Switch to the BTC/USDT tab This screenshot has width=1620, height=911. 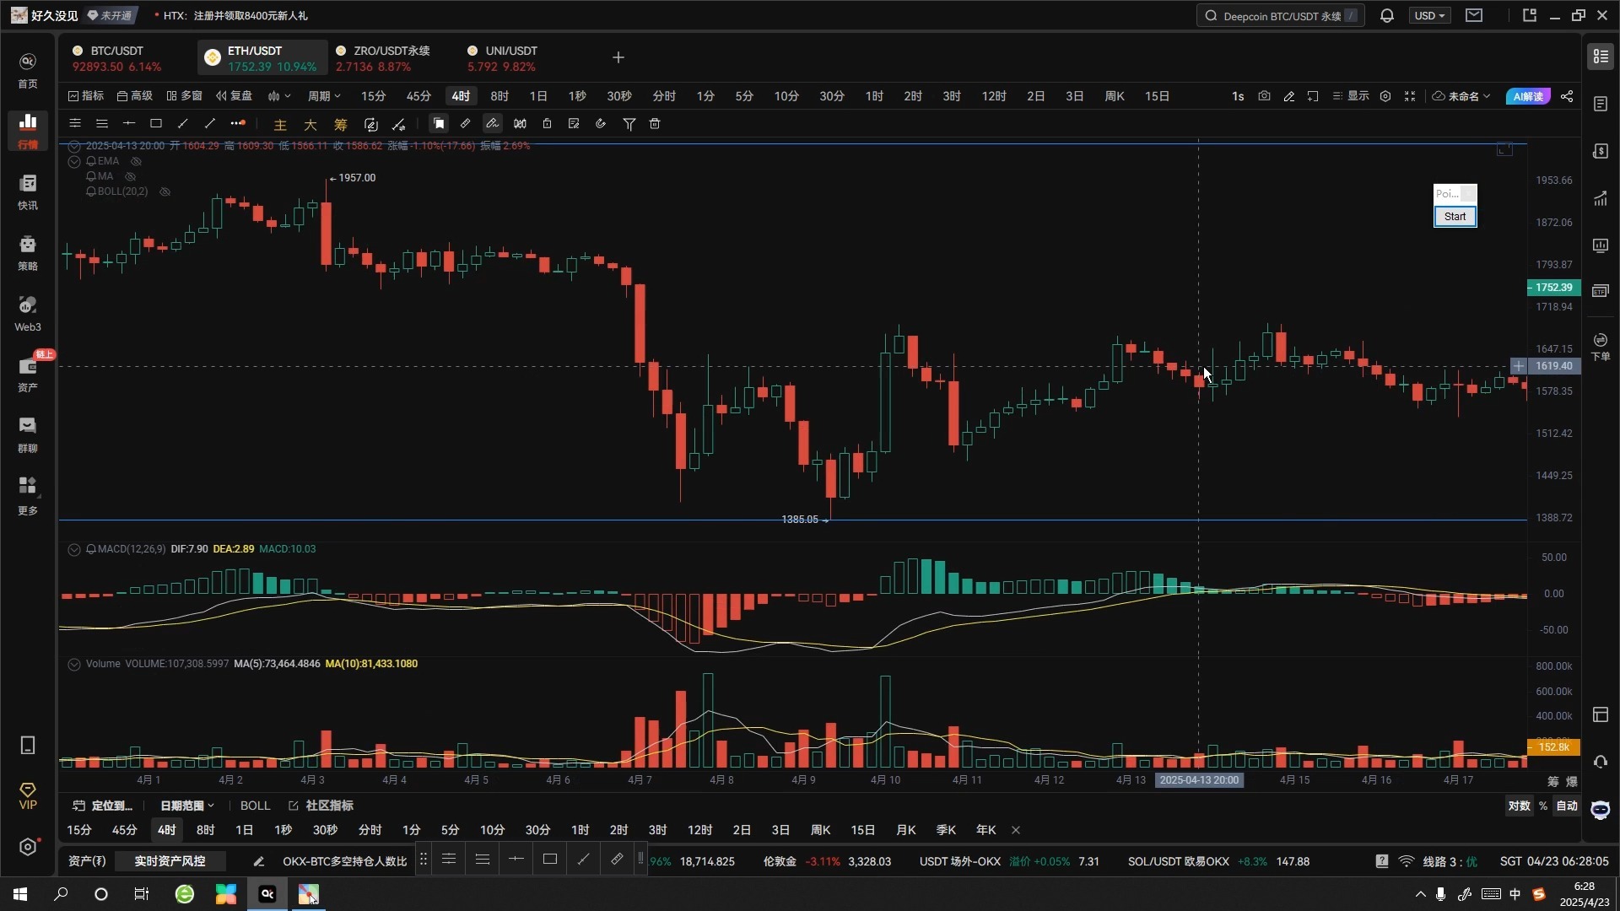(116, 57)
